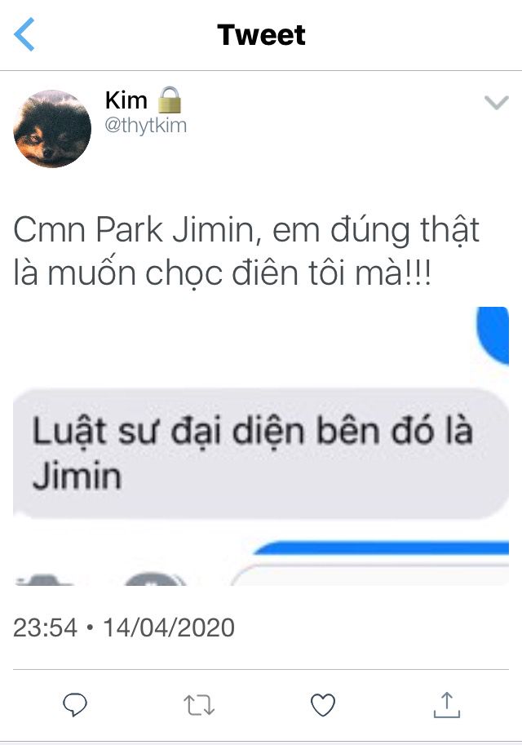Tap the Tweet header title
The height and width of the screenshot is (745, 522).
coord(261,35)
